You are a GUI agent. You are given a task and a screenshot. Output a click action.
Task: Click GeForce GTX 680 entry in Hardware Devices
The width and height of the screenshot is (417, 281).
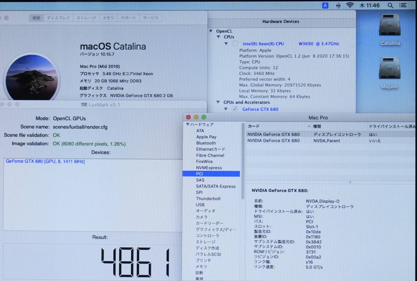(x=260, y=109)
